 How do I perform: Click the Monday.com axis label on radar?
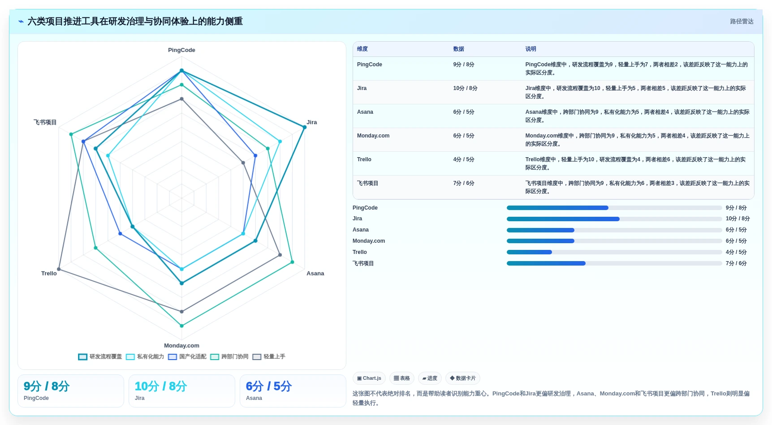pyautogui.click(x=181, y=346)
